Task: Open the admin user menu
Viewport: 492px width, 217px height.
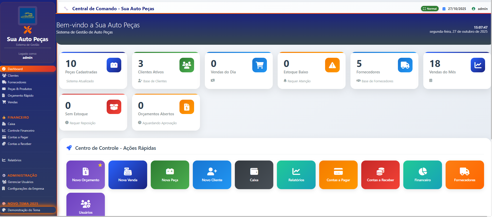Action: (480, 9)
